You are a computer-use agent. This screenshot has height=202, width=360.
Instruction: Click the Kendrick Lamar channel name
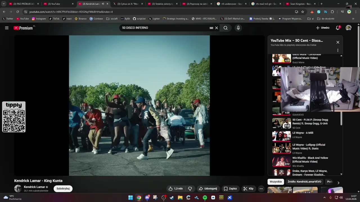point(34,187)
